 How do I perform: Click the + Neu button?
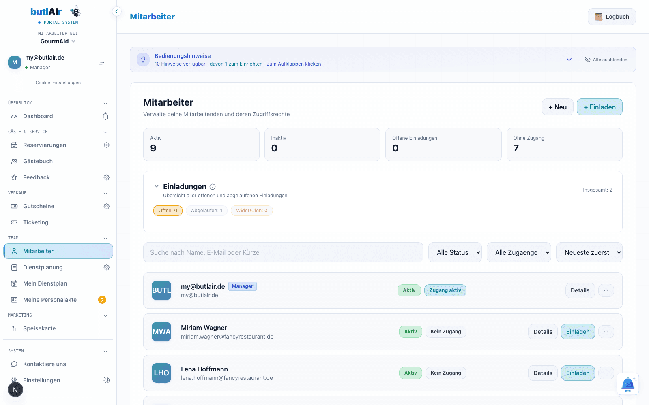coord(558,107)
